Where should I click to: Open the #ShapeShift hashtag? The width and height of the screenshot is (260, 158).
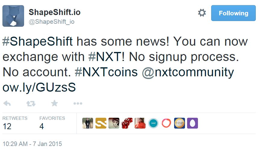(37, 41)
